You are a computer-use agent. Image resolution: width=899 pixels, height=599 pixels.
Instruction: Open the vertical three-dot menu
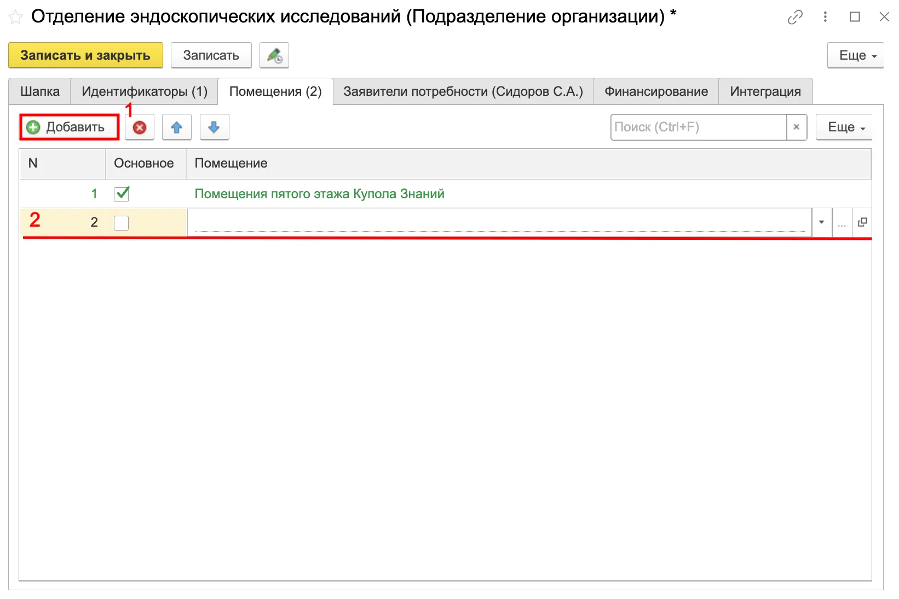tap(825, 17)
